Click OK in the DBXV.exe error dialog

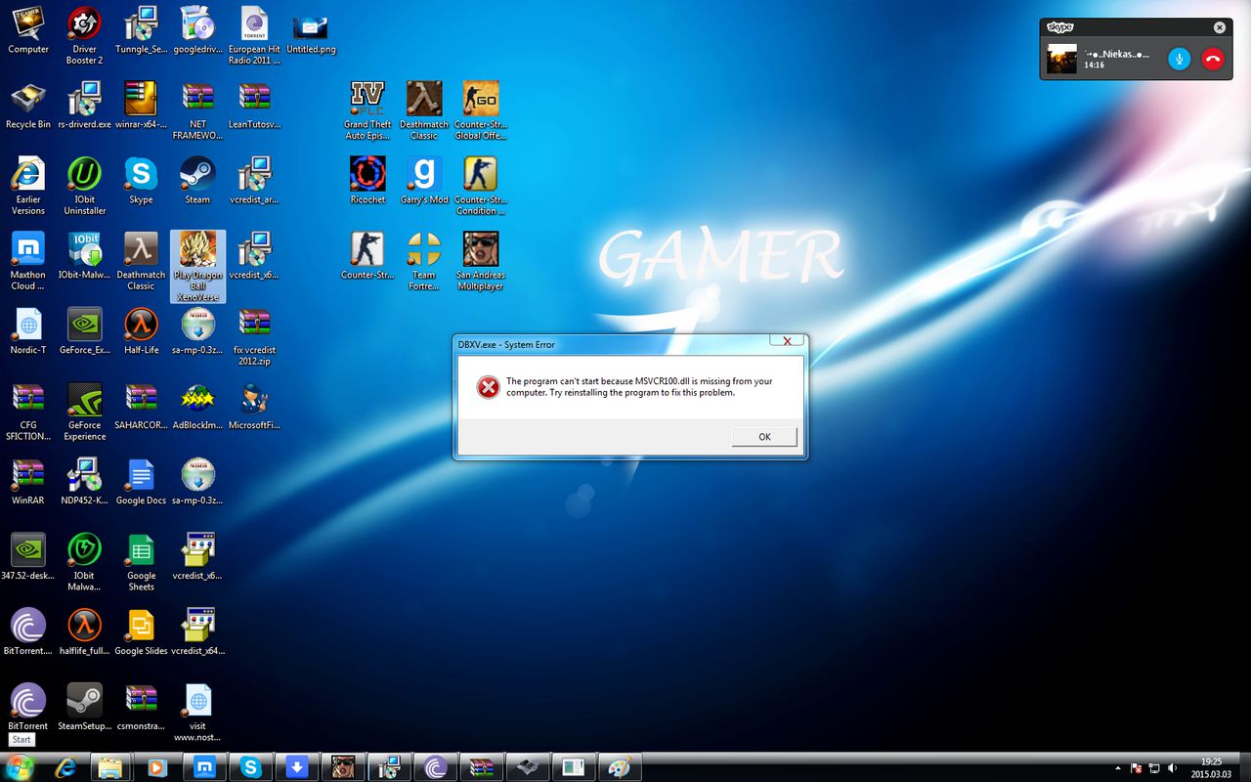click(764, 437)
